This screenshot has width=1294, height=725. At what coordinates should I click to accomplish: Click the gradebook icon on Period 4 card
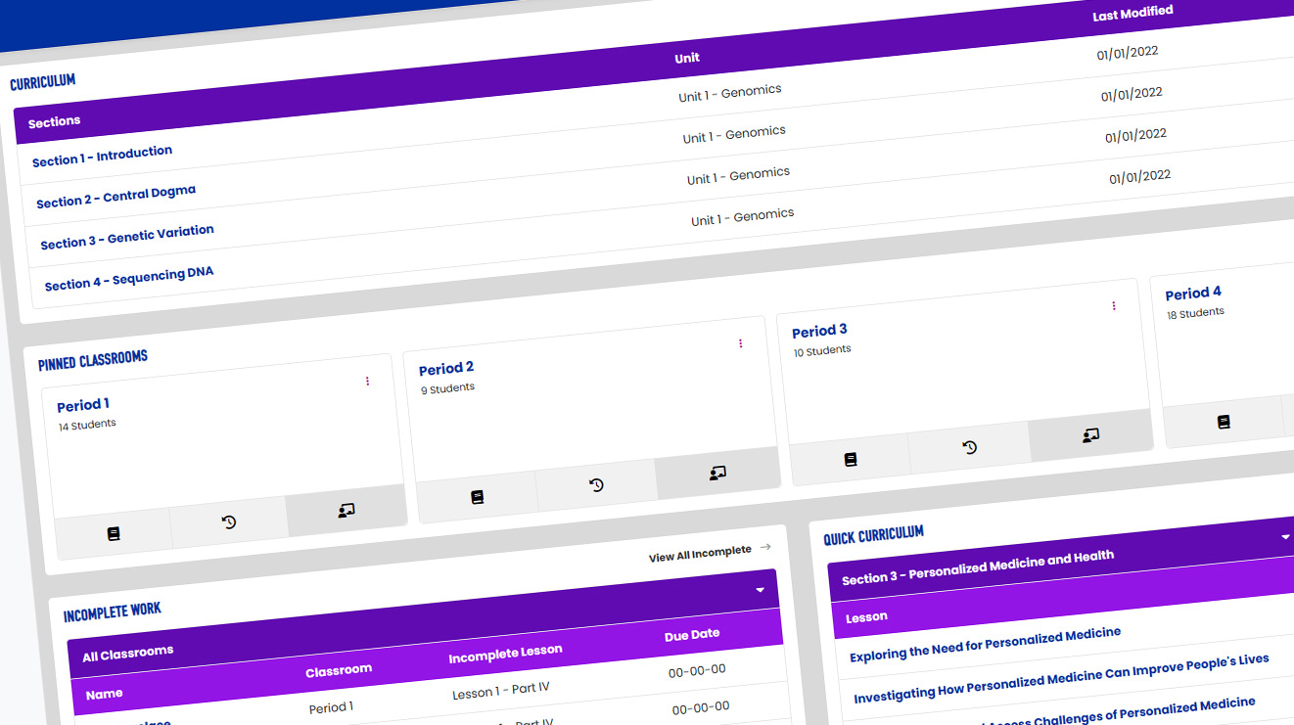tap(1223, 421)
